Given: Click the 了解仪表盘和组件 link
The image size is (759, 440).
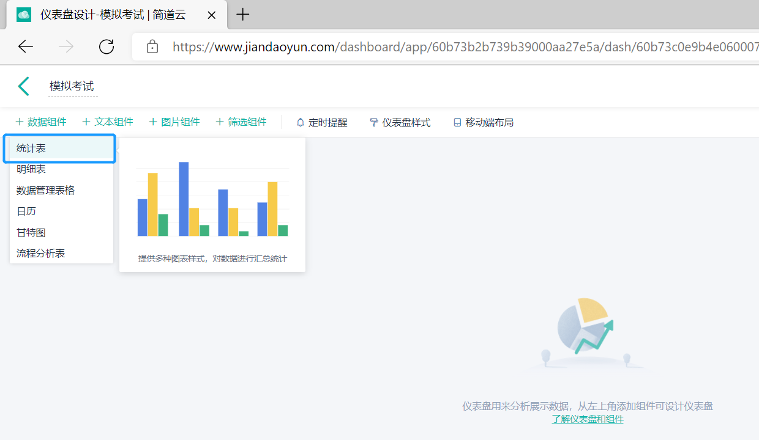Looking at the screenshot, I should click(x=588, y=419).
